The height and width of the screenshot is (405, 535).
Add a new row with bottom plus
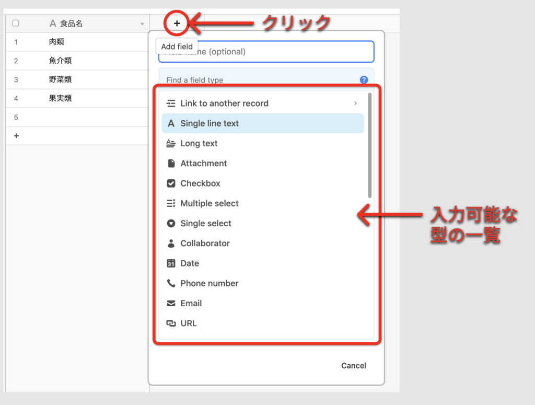tap(16, 136)
